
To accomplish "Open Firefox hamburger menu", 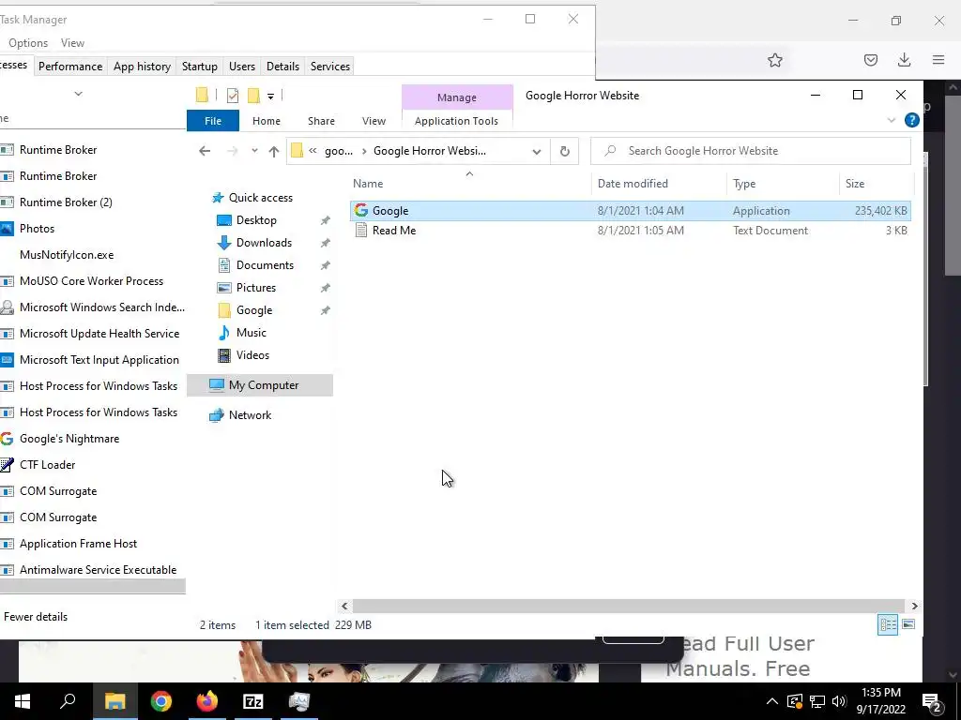I will coord(938,60).
